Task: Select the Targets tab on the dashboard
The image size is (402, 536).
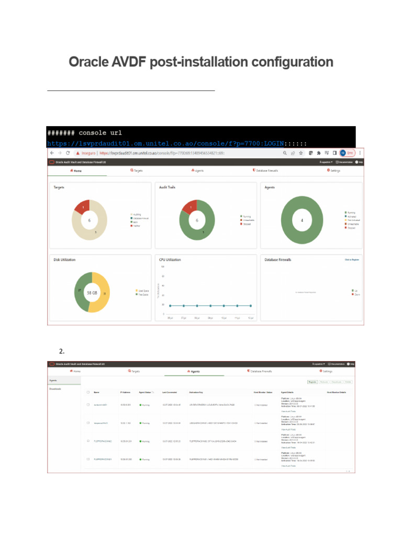Action: (137, 171)
